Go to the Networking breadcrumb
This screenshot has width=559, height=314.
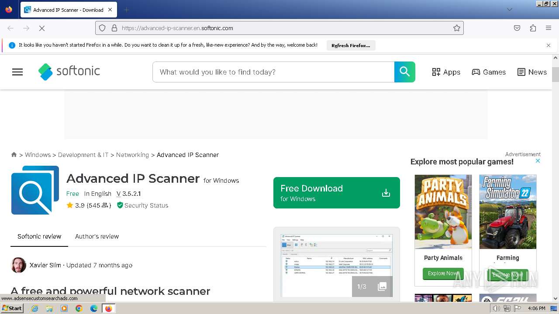pos(132,155)
